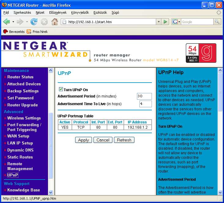The width and height of the screenshot is (224, 203).
Task: Click the Advertisement Period minutes field
Action: [144, 96]
